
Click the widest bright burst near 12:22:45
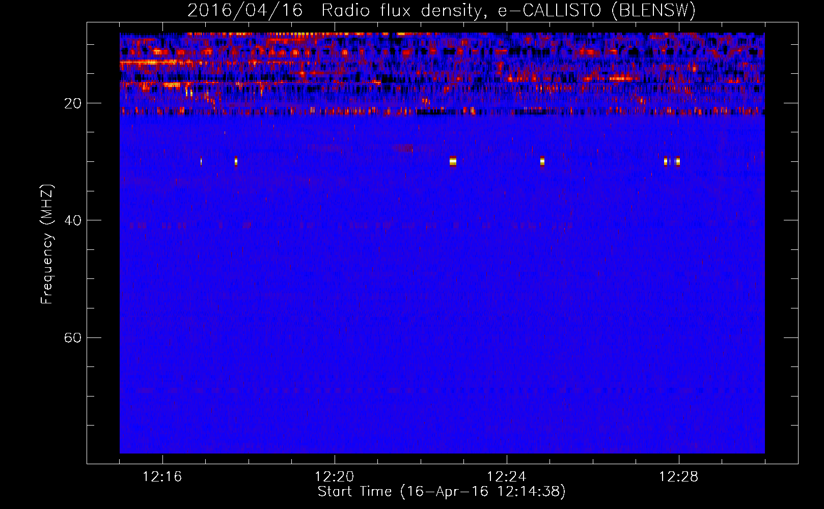pos(453,161)
